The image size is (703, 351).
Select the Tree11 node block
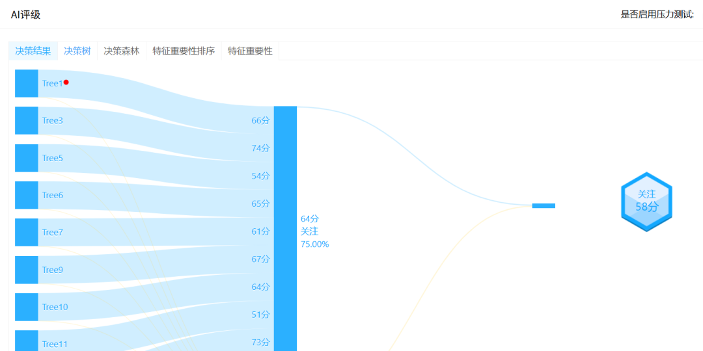(x=27, y=341)
